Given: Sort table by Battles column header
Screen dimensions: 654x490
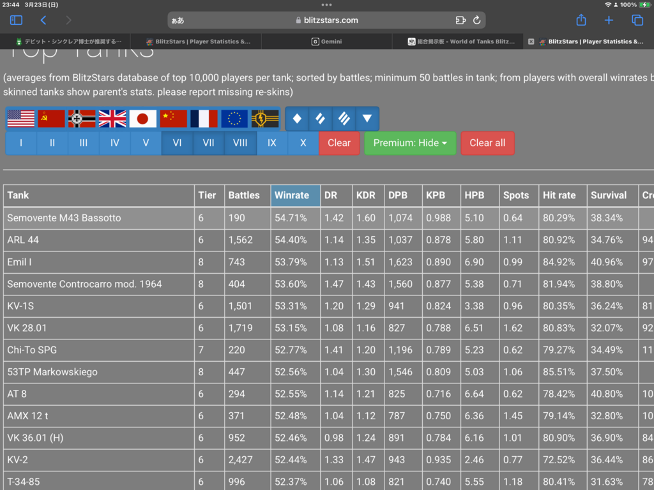Looking at the screenshot, I should (245, 195).
